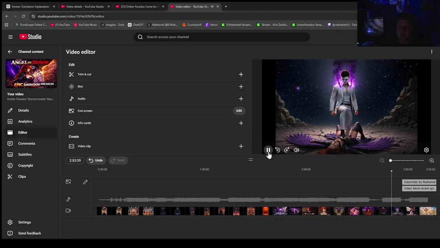Edit the End screen
Image resolution: width=440 pixels, height=248 pixels.
coord(239,111)
